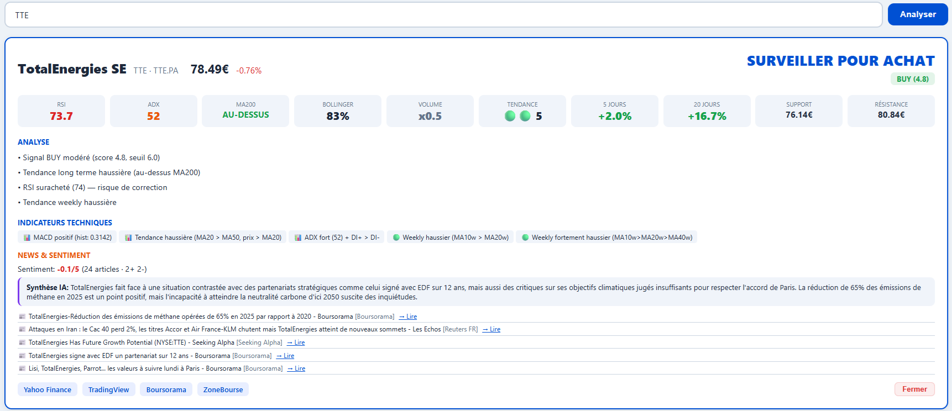Click the ticker label TTE · TTE.PA
The image size is (952, 411).
pyautogui.click(x=156, y=71)
